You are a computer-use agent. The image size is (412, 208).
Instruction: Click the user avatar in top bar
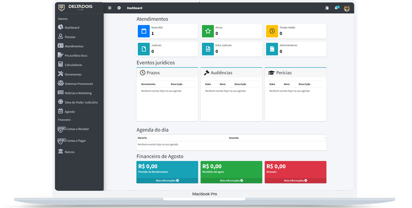coord(347,8)
